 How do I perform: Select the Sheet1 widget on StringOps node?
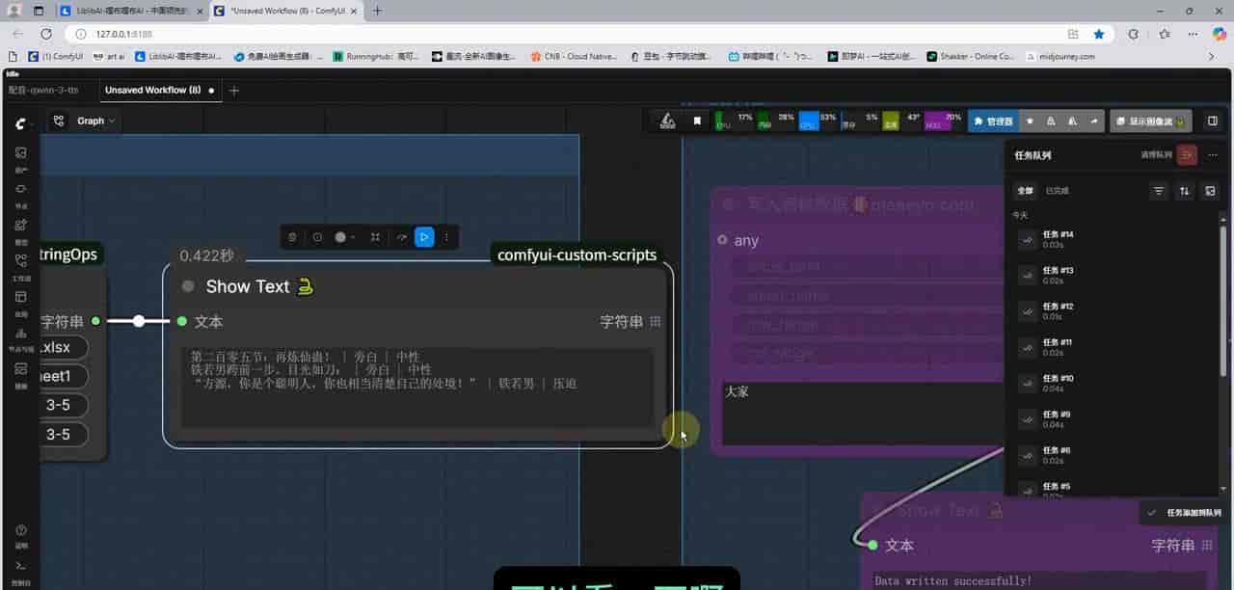pos(64,376)
